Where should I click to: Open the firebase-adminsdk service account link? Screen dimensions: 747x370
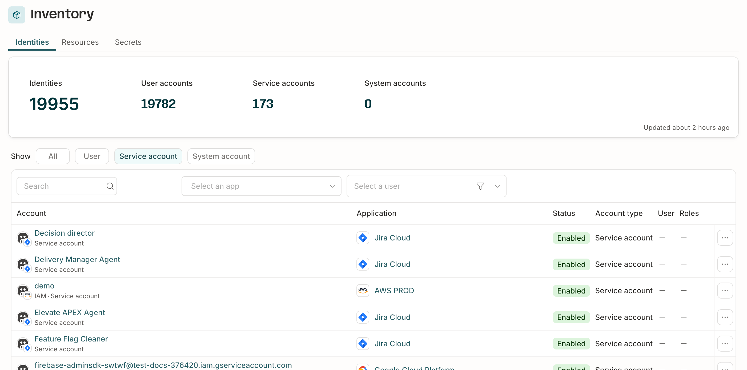[x=163, y=365]
